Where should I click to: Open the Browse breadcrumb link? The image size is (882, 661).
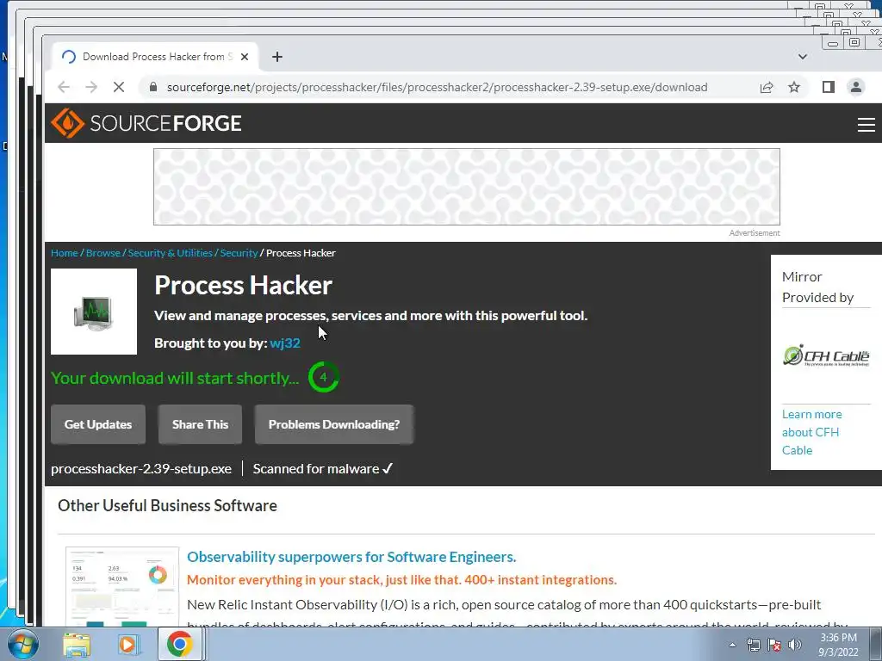point(103,253)
